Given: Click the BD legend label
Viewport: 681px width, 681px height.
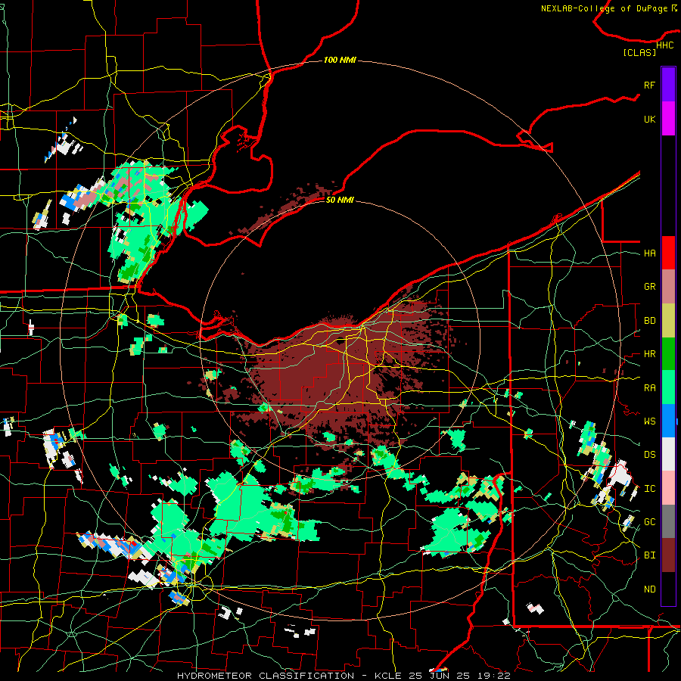Looking at the screenshot, I should click(x=649, y=321).
